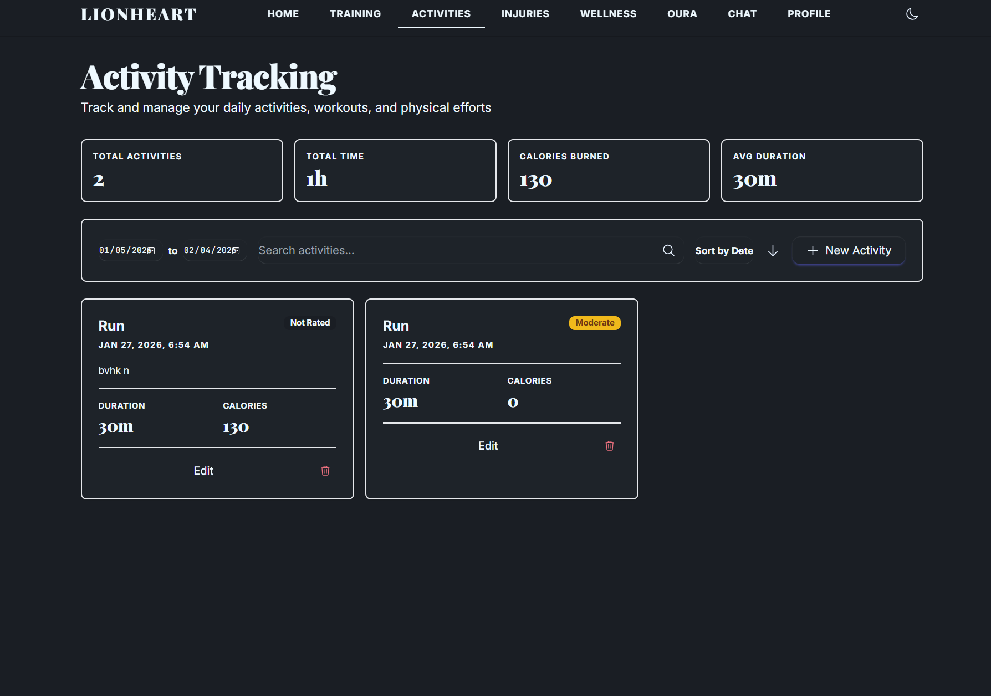Delete the Moderate Run activity via trash icon
The image size is (991, 696).
(610, 446)
